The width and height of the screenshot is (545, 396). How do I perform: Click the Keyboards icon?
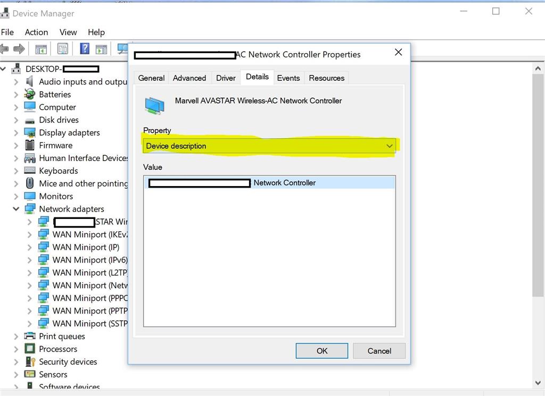[x=30, y=171]
